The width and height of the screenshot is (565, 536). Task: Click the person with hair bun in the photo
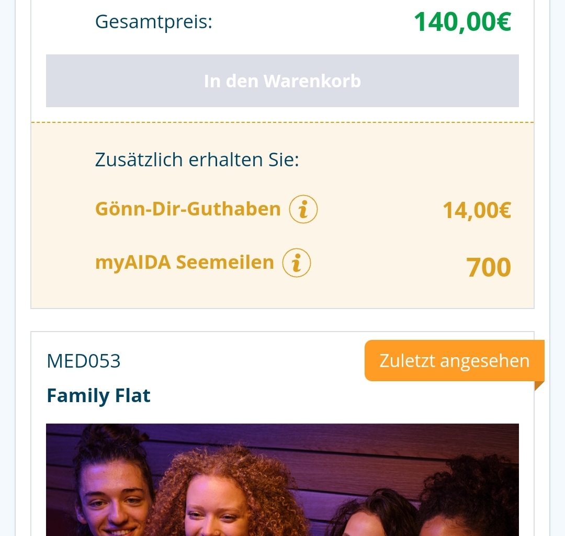(112, 486)
